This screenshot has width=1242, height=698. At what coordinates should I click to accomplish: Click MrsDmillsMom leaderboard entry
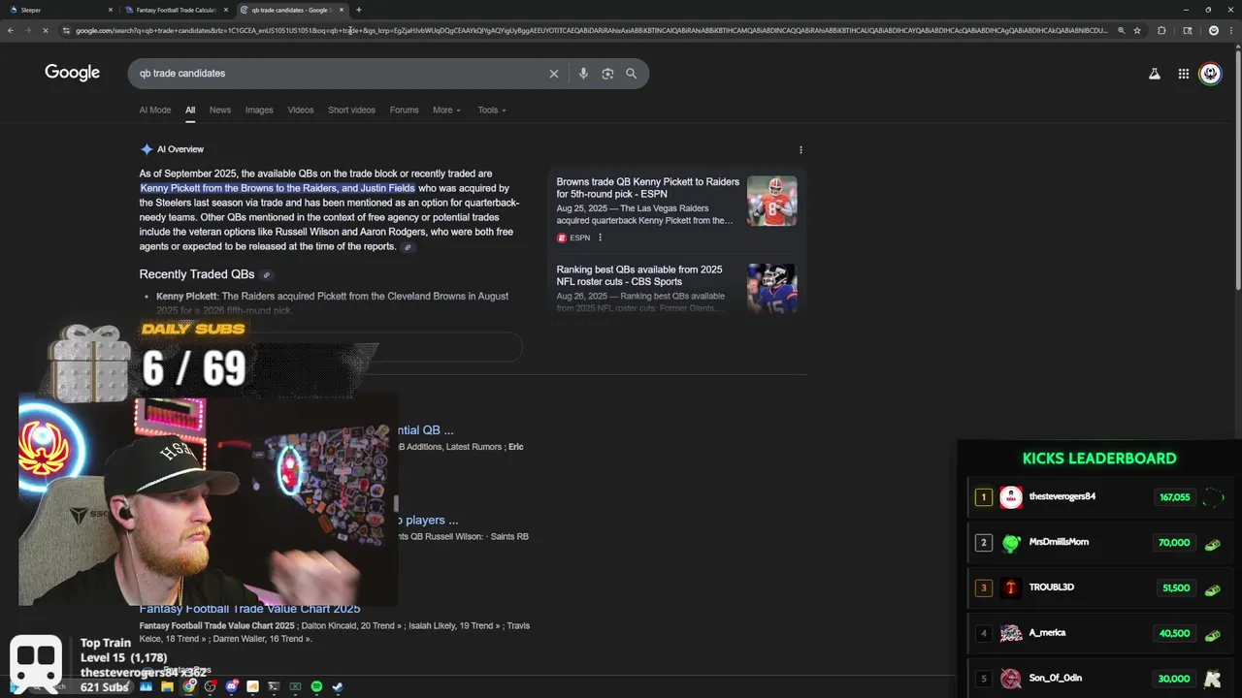click(x=1099, y=542)
